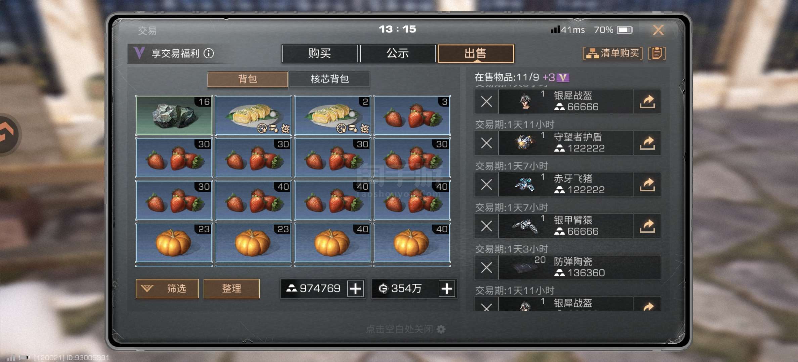The height and width of the screenshot is (362, 798).
Task: Open the trade record clipboard icon
Action: pos(657,53)
